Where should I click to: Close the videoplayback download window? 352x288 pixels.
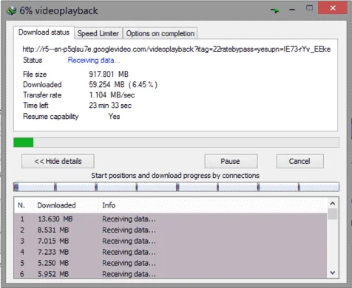333,8
